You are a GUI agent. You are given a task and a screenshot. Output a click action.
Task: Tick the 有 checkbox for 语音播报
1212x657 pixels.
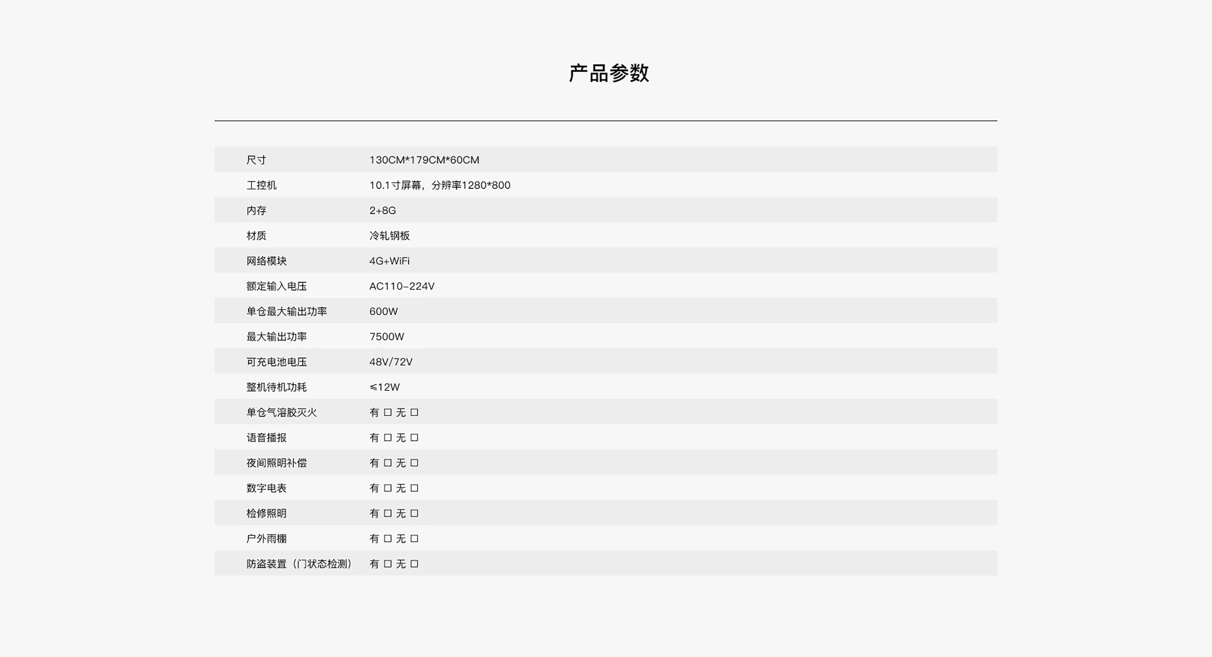(388, 437)
